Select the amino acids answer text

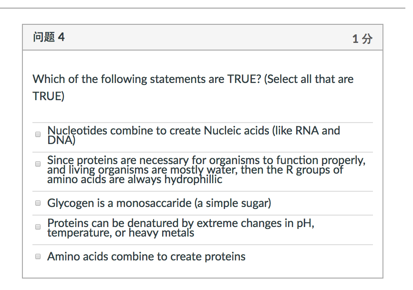pyautogui.click(x=145, y=256)
